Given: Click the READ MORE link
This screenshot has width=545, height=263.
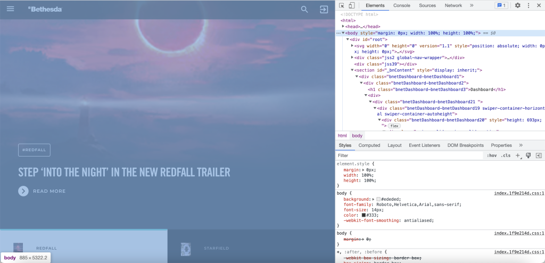Looking at the screenshot, I should tap(49, 191).
